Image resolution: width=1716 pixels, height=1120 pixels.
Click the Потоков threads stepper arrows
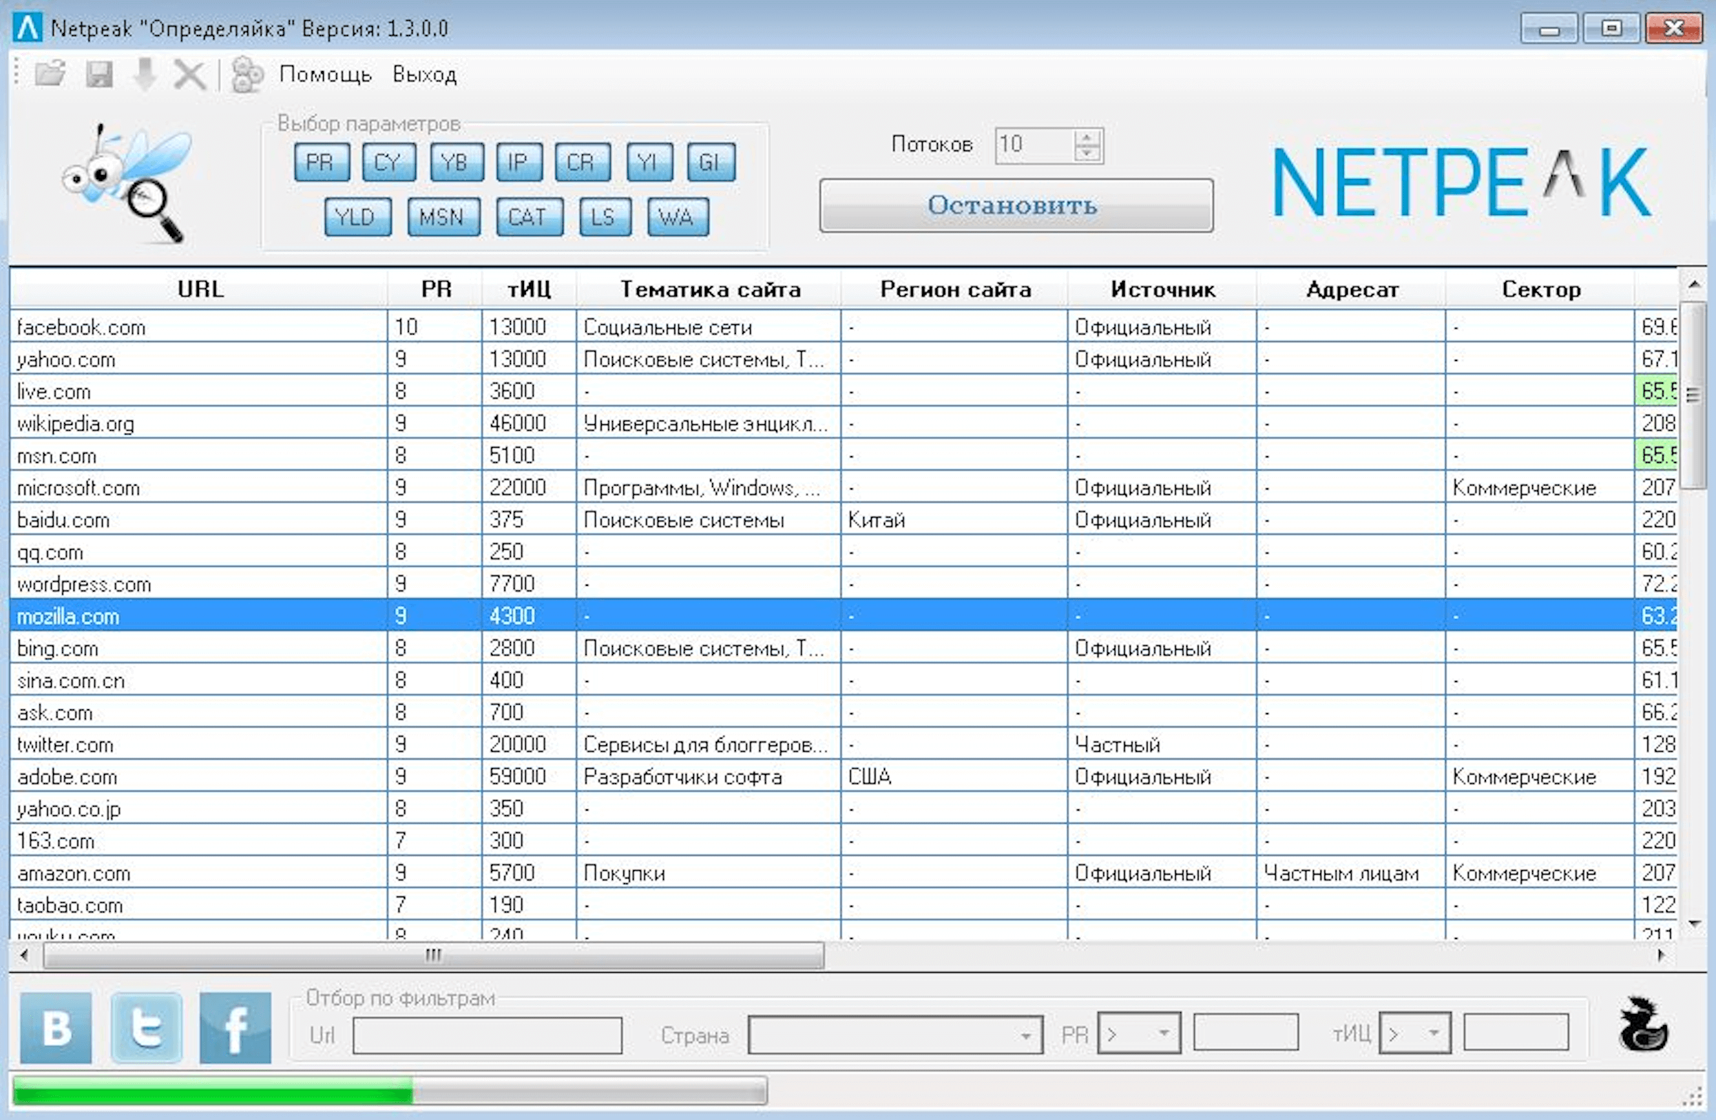point(1087,145)
